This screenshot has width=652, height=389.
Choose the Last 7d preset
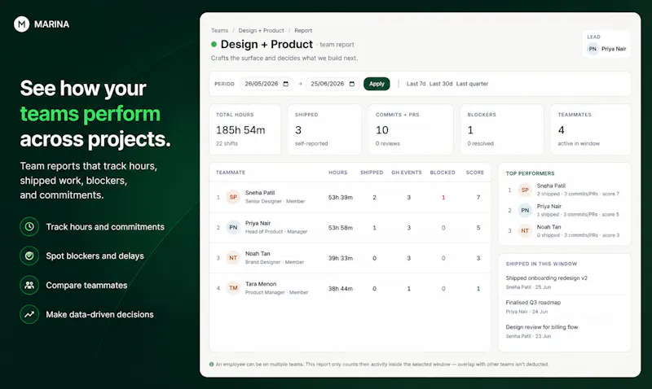416,84
